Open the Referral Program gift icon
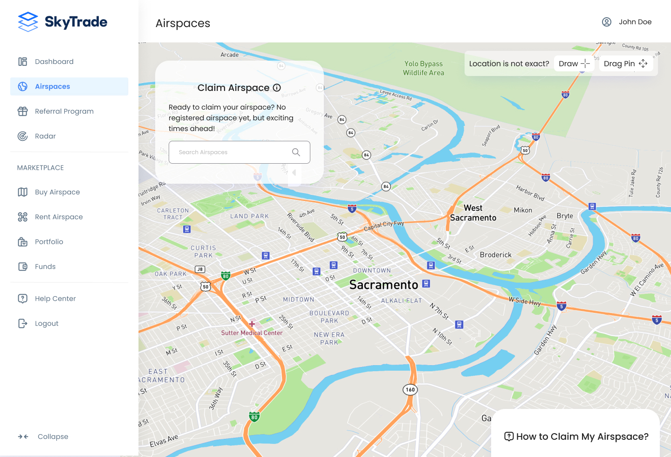 pos(23,111)
